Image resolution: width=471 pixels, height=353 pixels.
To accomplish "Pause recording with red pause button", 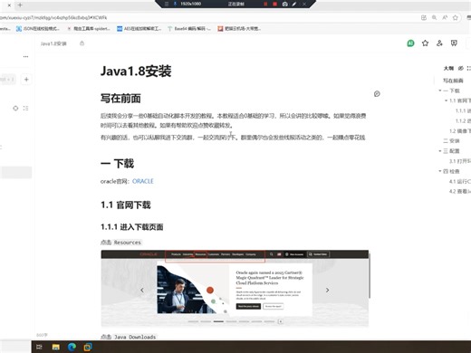I will [x=265, y=5].
